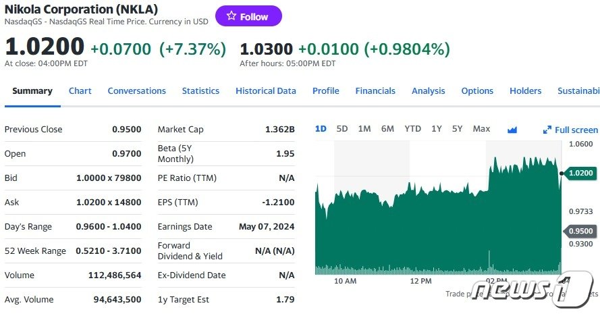Switch chart range to 5D
This screenshot has height=316, width=600.
[x=342, y=129]
